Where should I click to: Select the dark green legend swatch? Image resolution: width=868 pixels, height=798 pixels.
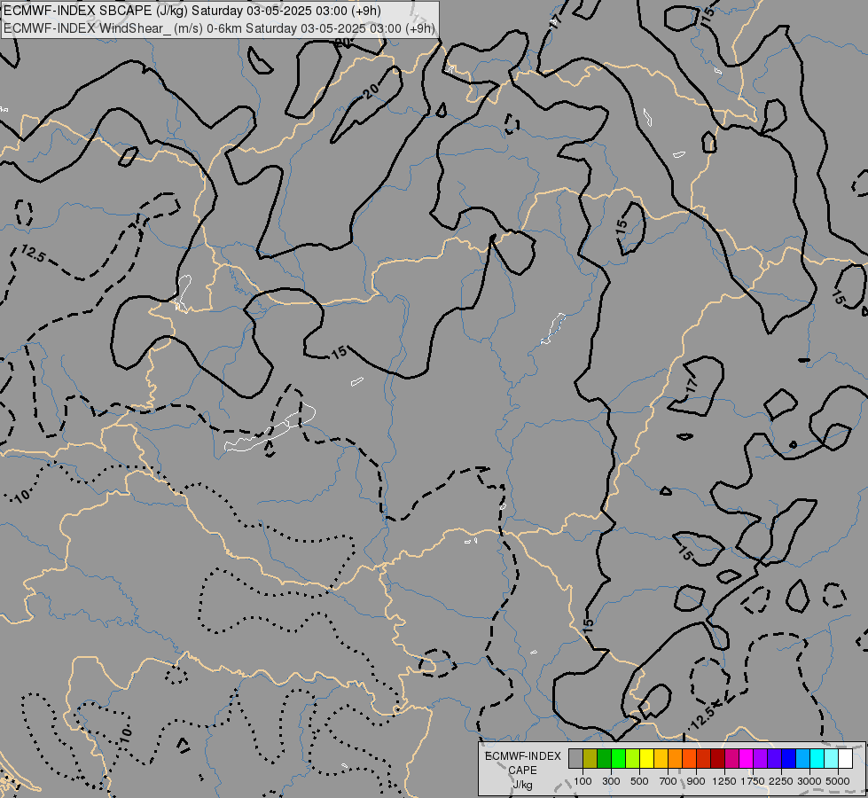604,758
